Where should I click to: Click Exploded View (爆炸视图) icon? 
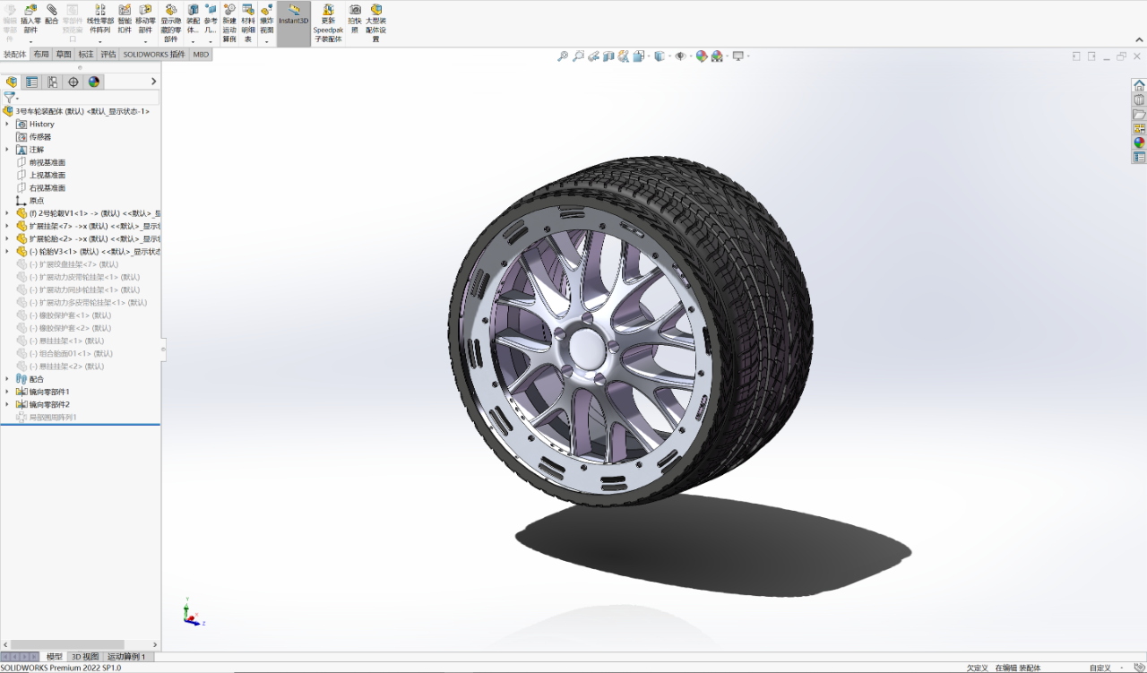[267, 10]
